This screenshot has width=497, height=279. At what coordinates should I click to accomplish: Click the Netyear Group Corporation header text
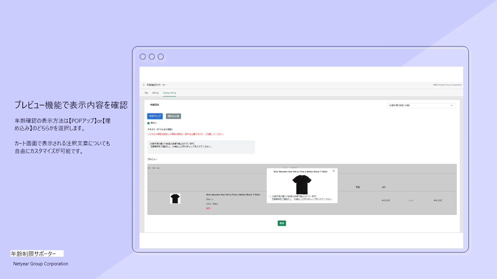tap(447, 85)
